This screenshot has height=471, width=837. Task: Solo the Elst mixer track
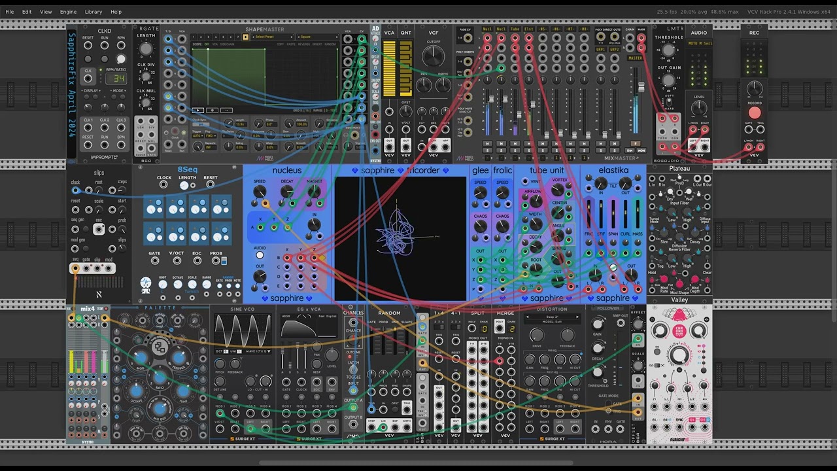pyautogui.click(x=528, y=149)
